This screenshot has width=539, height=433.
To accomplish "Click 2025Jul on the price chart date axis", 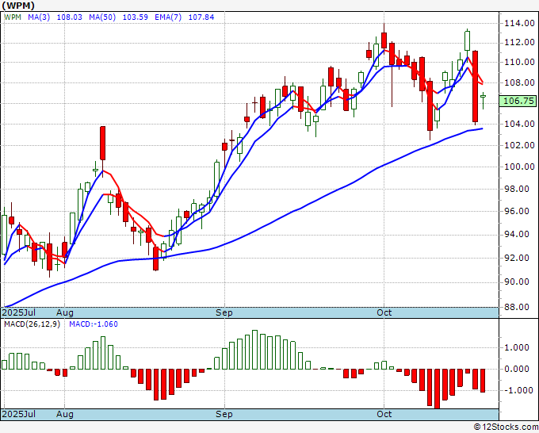I will pyautogui.click(x=19, y=312).
